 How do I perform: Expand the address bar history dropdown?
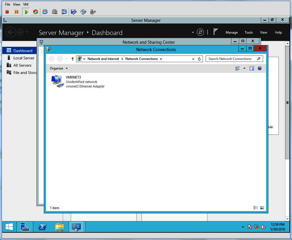[x=193, y=59]
